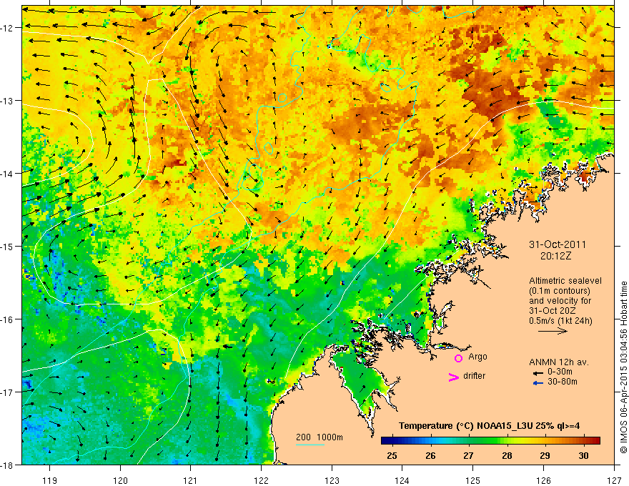Click the longitude axis label 120
629x486 pixels.
click(x=120, y=481)
